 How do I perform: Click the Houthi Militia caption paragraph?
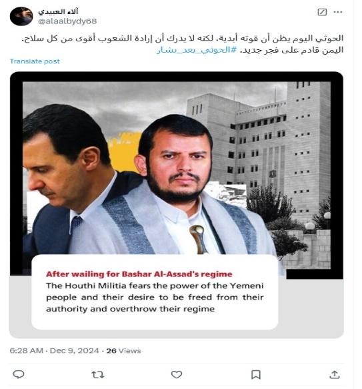coord(155,297)
